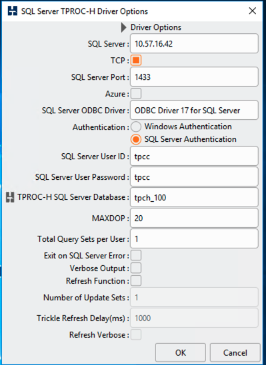Screen dimensions: 266x365
Task: Click the Cancel button
Action: [x=235, y=352]
